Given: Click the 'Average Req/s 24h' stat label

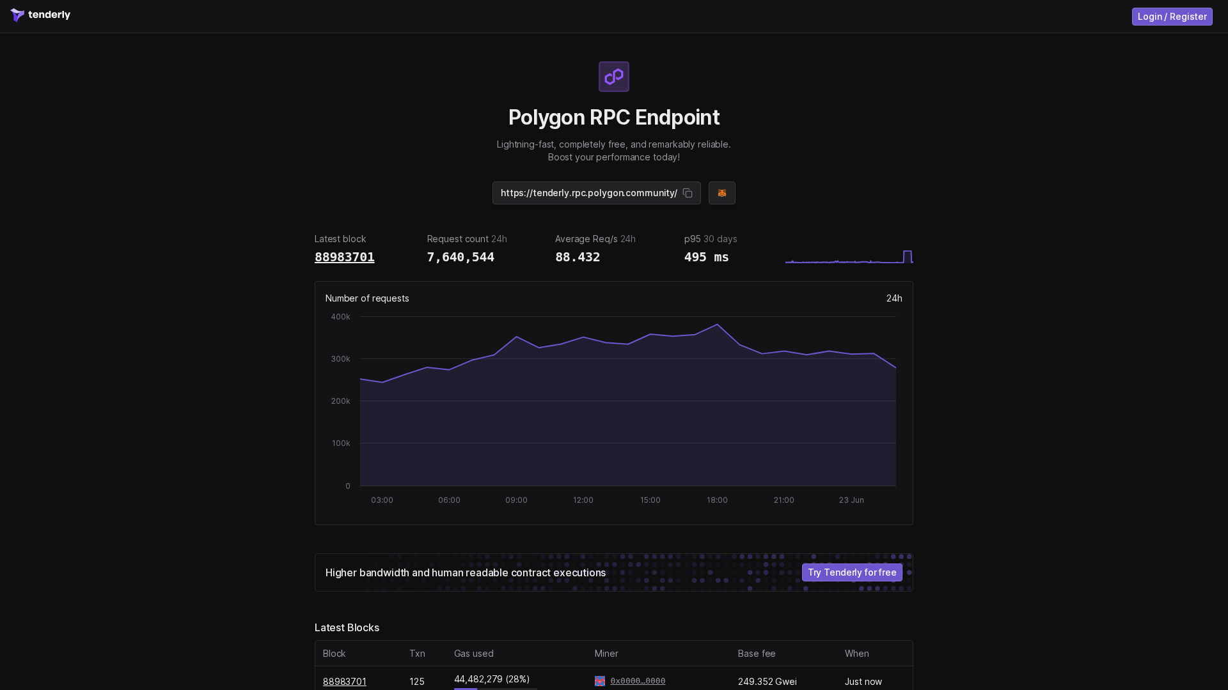Looking at the screenshot, I should point(595,239).
